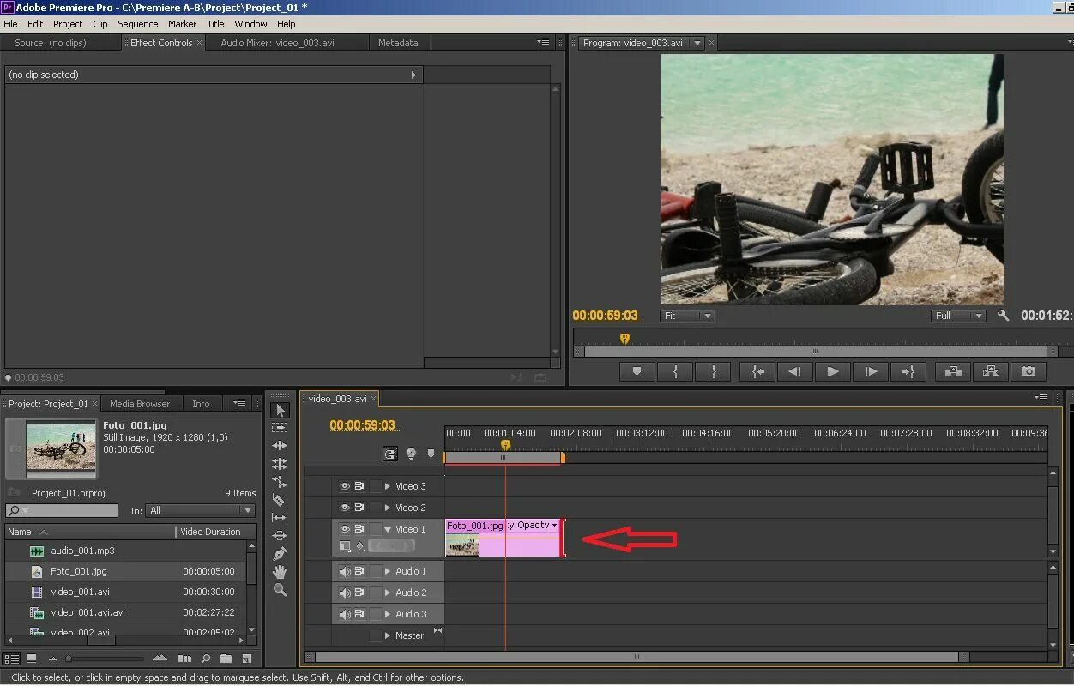Click the Lift button in Program monitor
The height and width of the screenshot is (686, 1074).
[x=953, y=371]
